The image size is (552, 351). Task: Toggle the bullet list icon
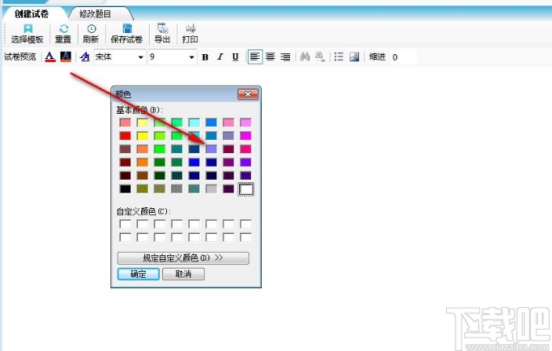pos(339,57)
